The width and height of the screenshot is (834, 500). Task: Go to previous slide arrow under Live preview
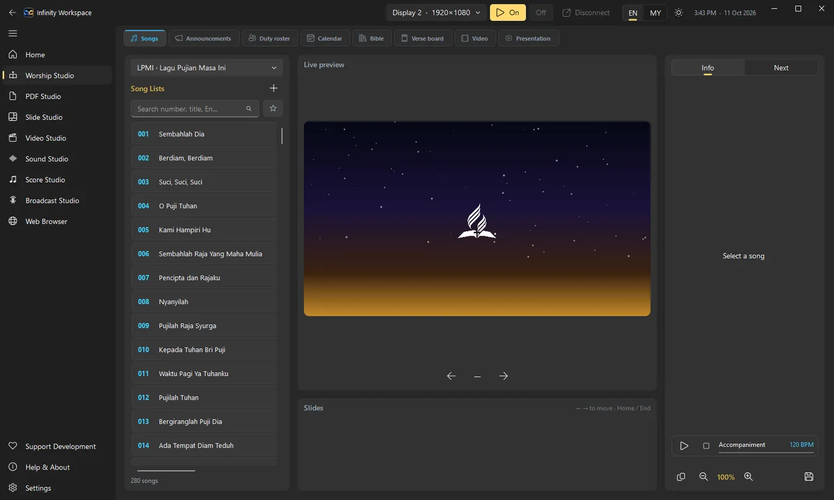pyautogui.click(x=452, y=376)
